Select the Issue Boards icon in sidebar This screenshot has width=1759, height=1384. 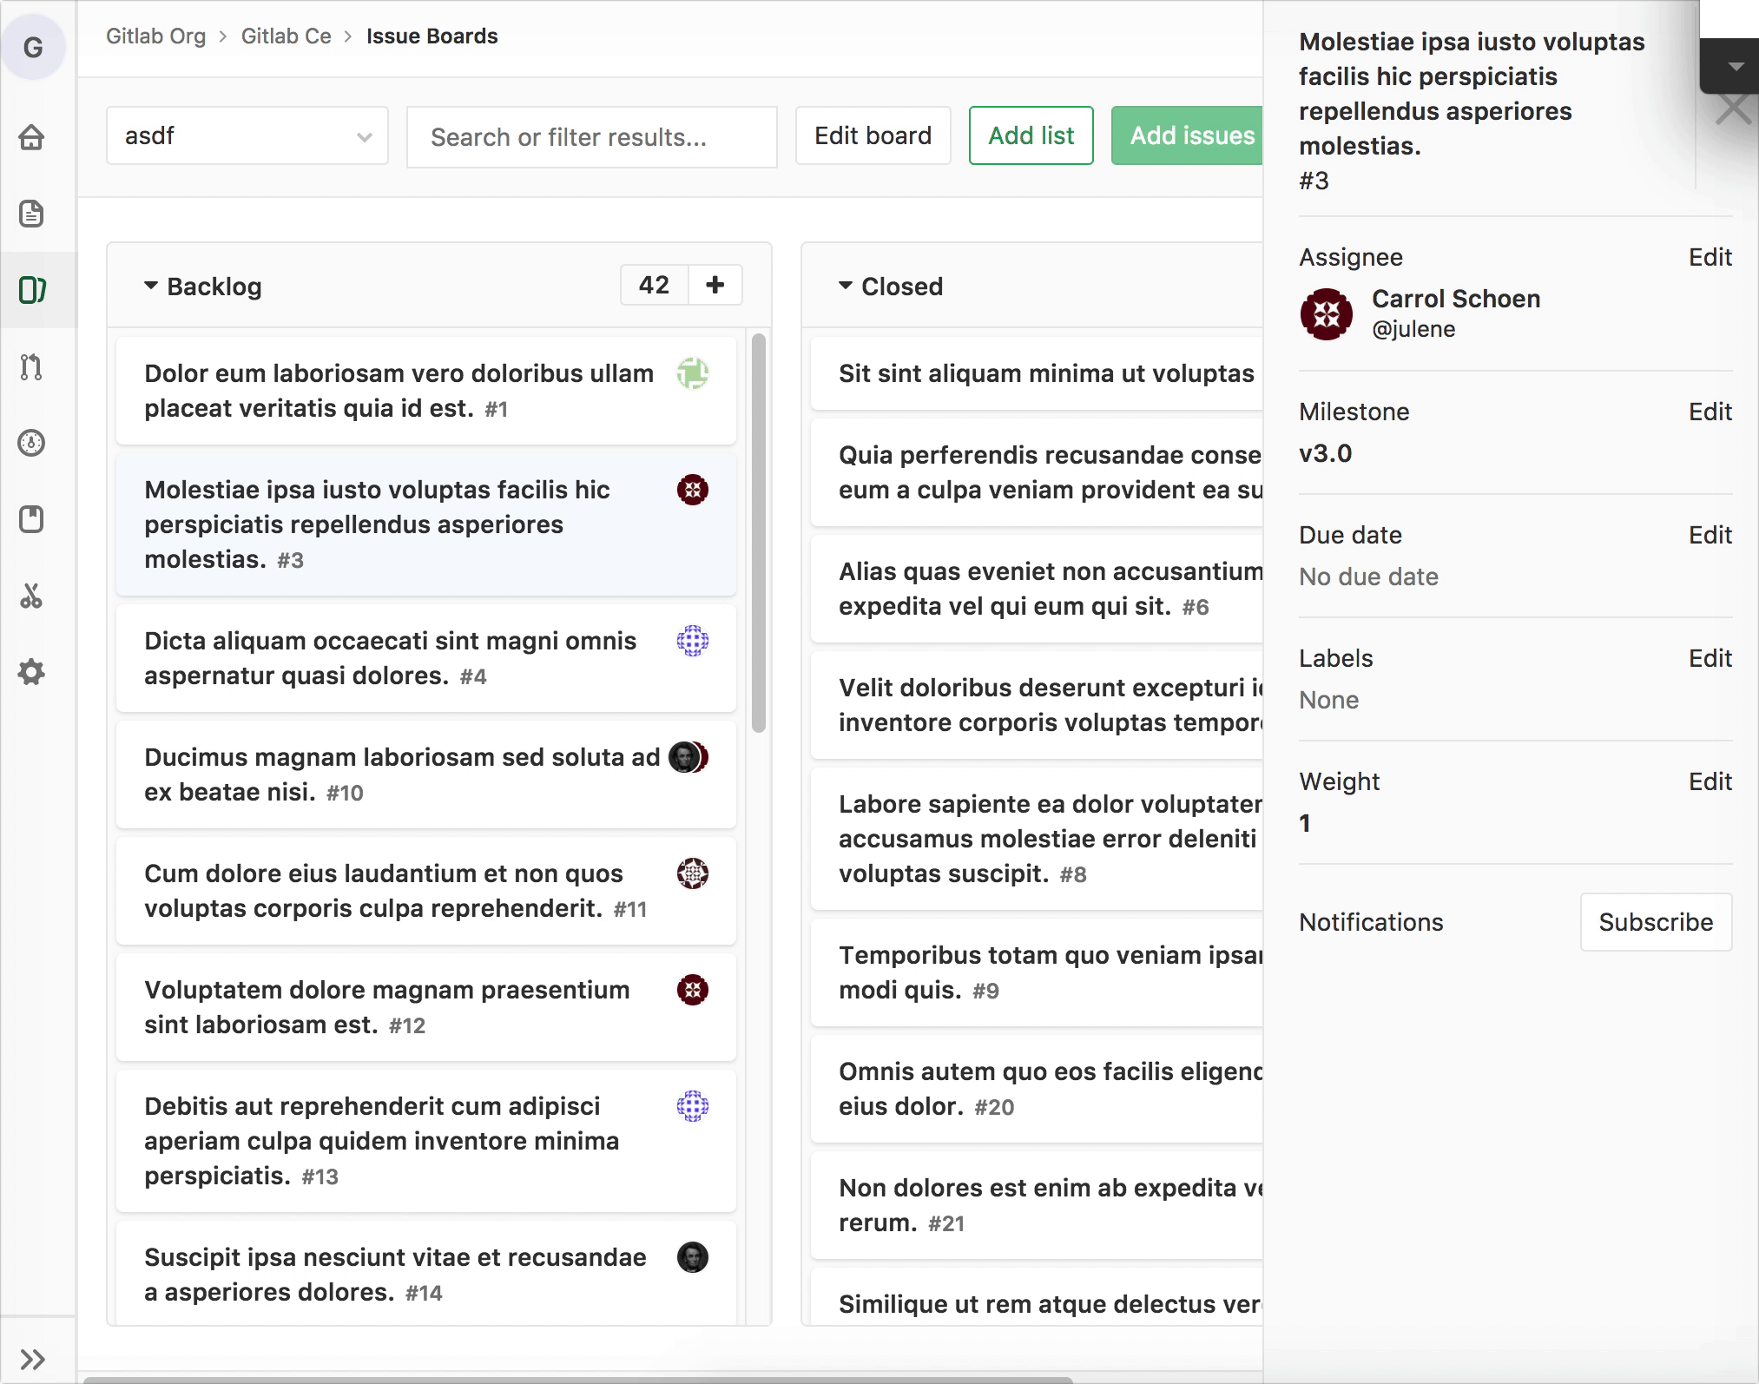coord(32,290)
